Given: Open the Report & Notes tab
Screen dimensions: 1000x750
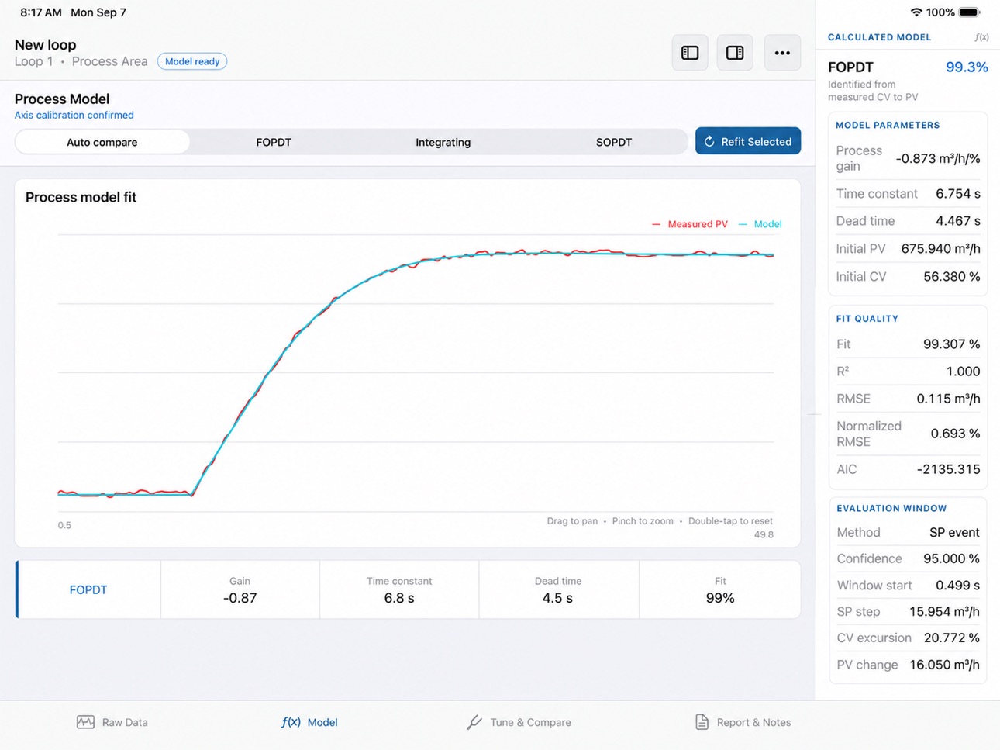Looking at the screenshot, I should (x=743, y=722).
